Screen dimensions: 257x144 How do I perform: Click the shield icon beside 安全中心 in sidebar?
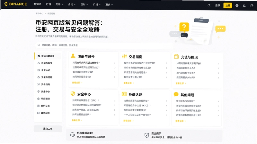[39, 92]
